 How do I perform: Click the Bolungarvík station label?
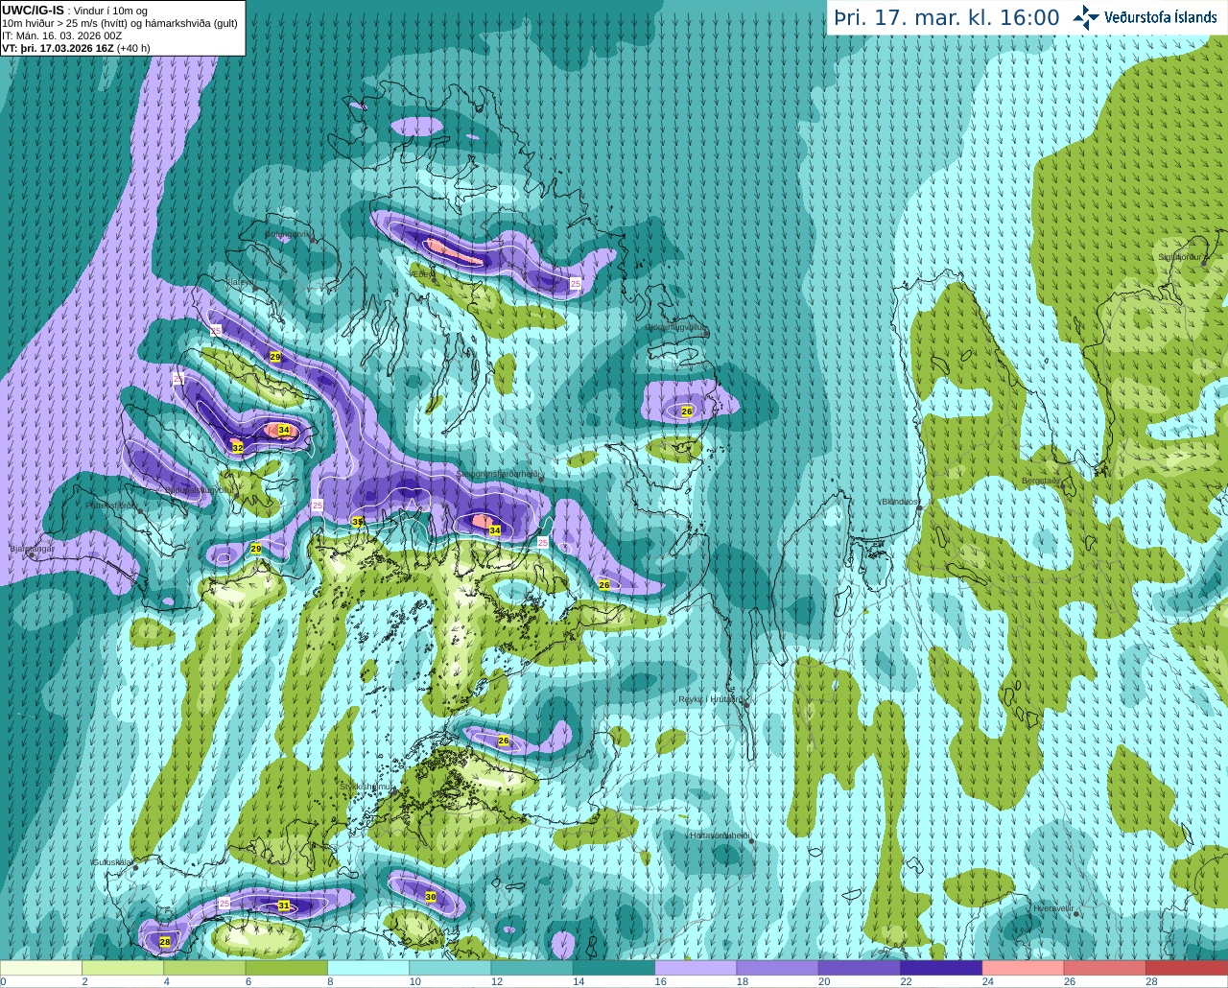point(288,234)
